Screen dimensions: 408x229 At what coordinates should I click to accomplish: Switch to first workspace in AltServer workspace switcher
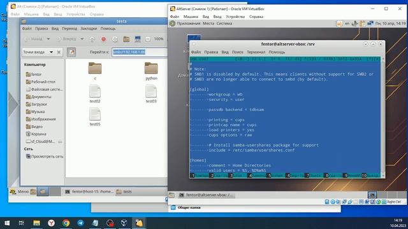(x=372, y=195)
